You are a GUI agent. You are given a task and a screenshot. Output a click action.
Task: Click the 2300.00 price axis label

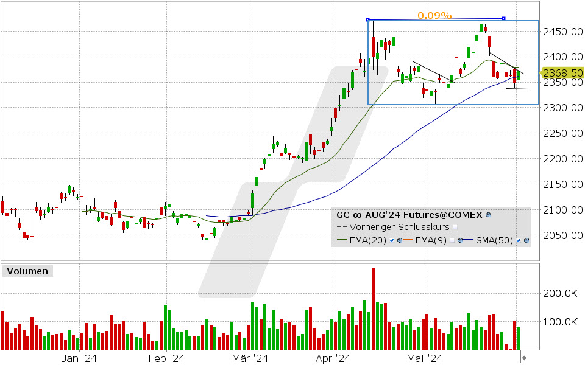562,108
